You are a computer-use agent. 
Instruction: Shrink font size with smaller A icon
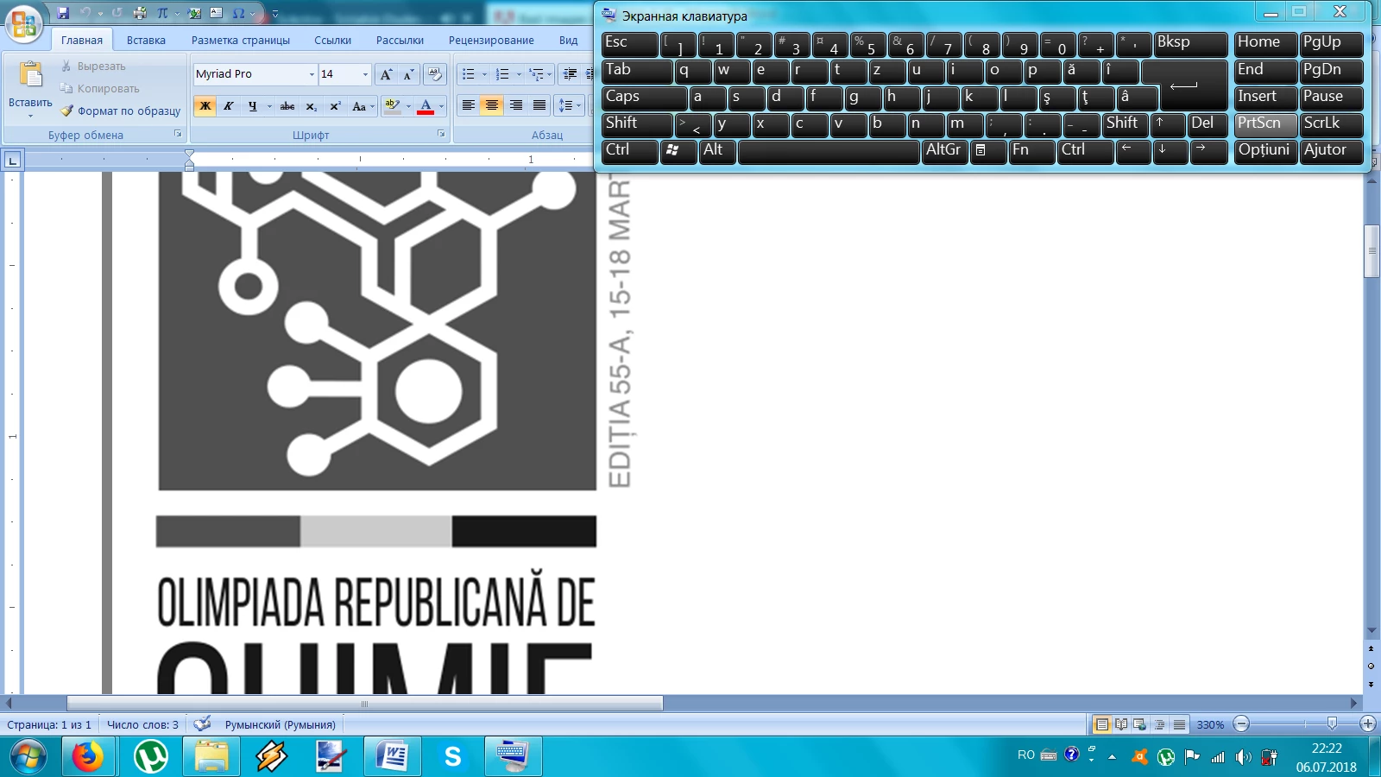(408, 74)
